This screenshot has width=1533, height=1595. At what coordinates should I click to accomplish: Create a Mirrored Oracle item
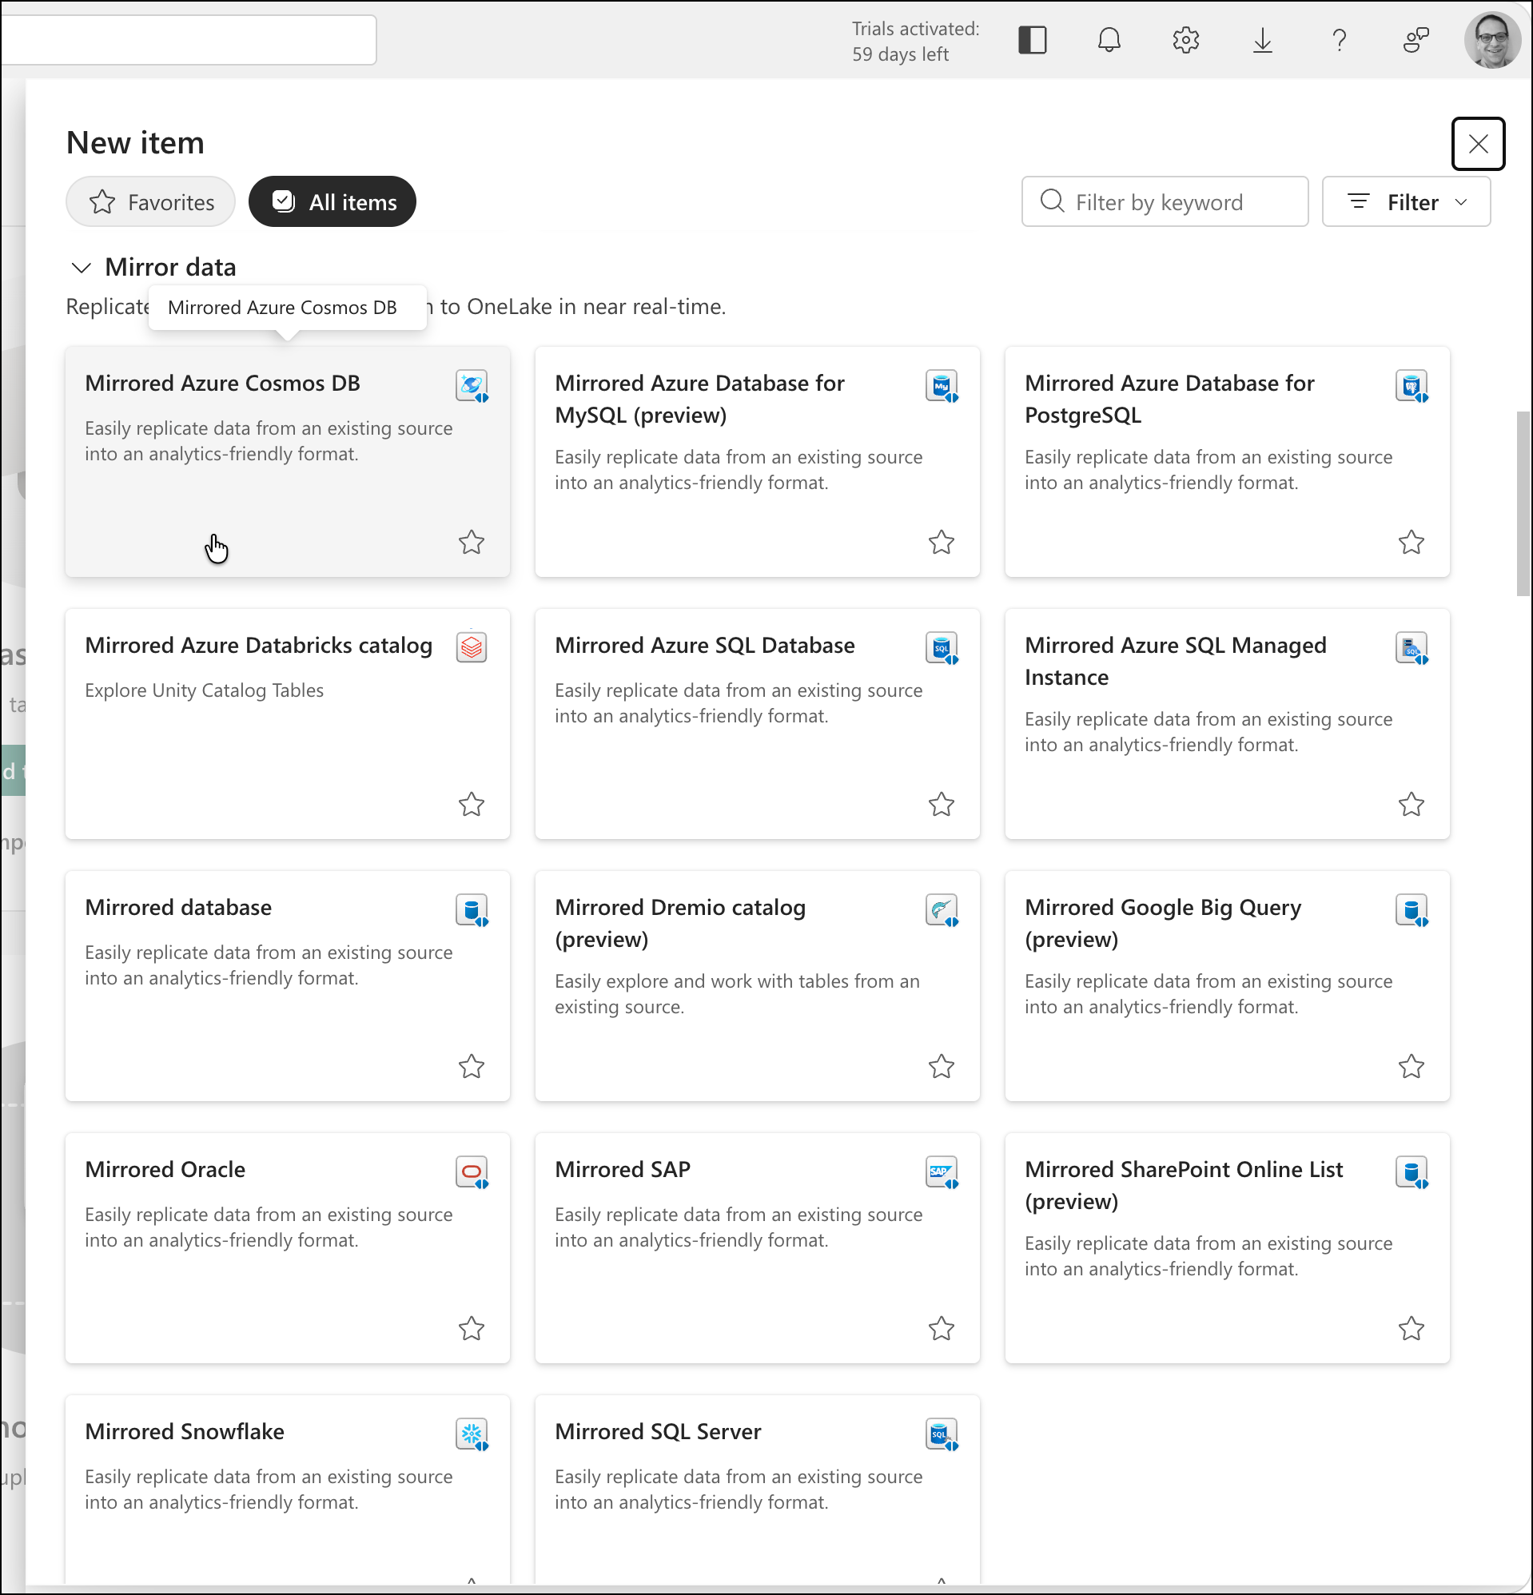288,1248
